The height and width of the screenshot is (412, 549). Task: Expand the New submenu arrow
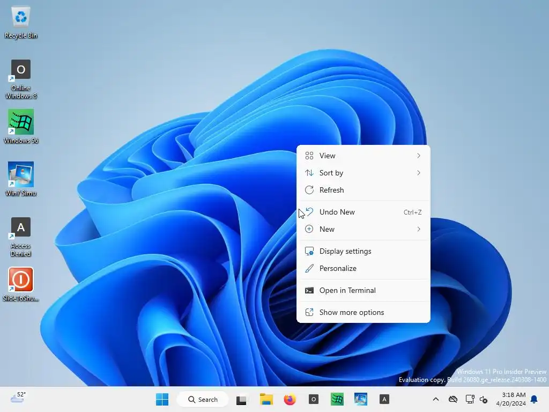(x=419, y=229)
